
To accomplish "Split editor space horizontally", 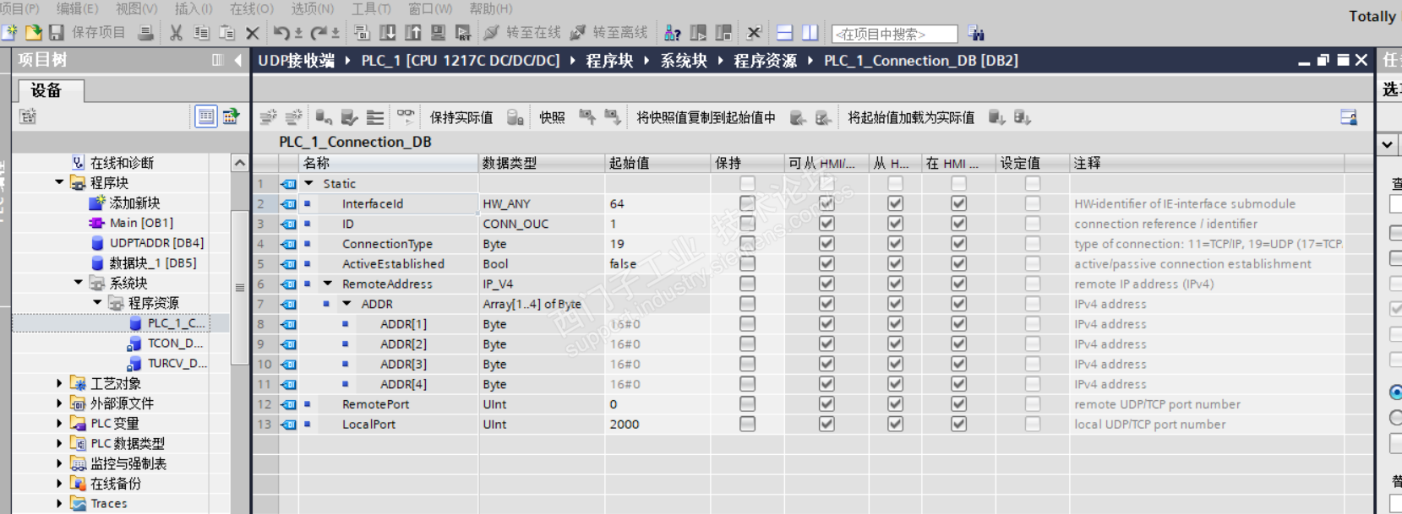I will [784, 33].
